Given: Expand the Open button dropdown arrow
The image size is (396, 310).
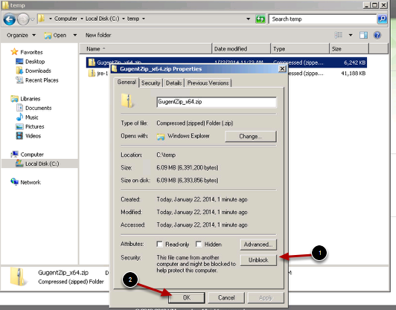Looking at the screenshot, I should coord(75,35).
